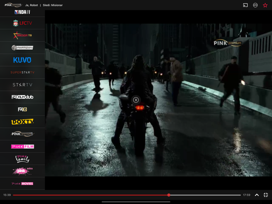This screenshot has width=272, height=204.
Task: Click the 'Ja, Robot' current program title
Action: (x=31, y=5)
